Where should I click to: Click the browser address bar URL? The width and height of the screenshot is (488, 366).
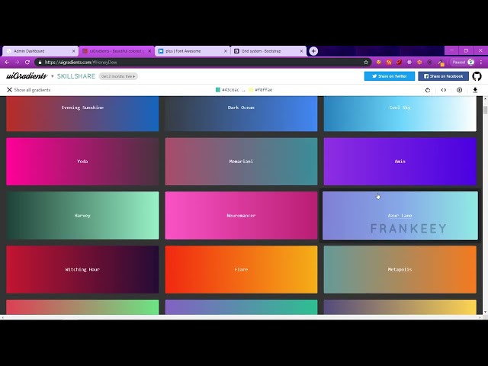point(81,63)
